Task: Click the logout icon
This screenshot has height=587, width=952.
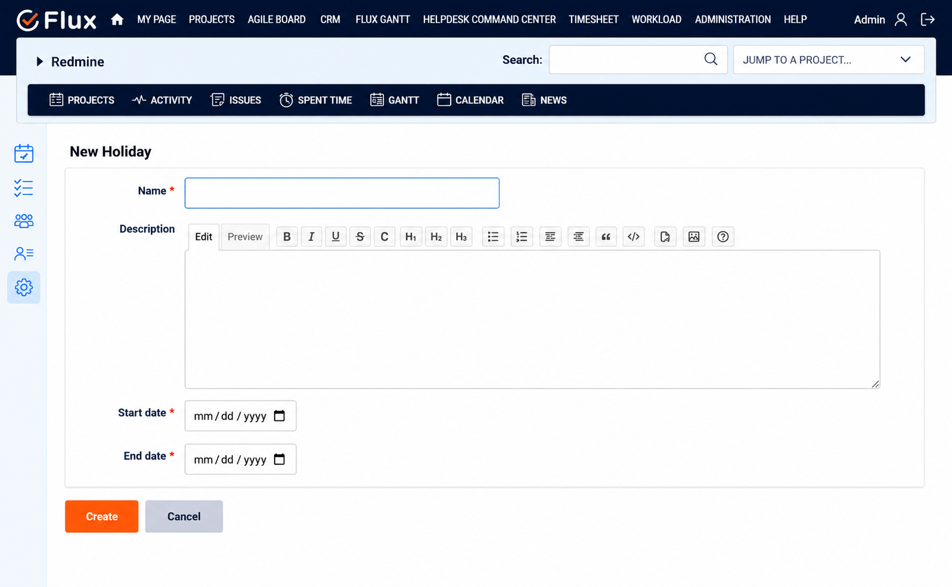Action: point(927,20)
